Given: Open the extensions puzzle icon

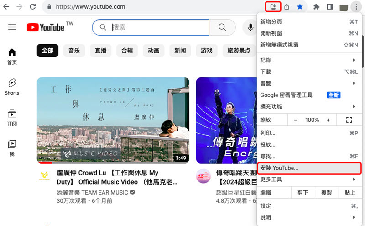Looking at the screenshot, I should [x=316, y=6].
